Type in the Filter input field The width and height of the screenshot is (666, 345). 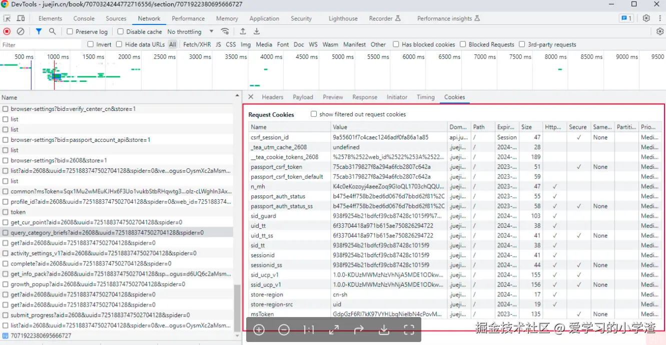(x=40, y=44)
